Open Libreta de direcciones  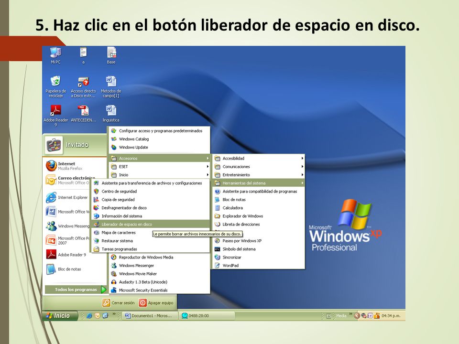click(259, 225)
